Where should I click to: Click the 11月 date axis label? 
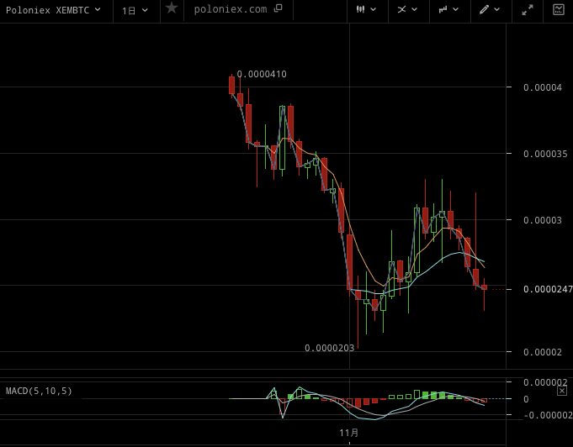[x=349, y=433]
